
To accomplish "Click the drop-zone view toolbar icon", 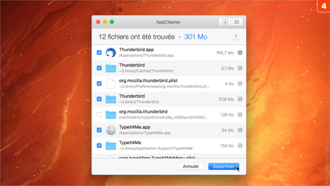I will pyautogui.click(x=225, y=22).
